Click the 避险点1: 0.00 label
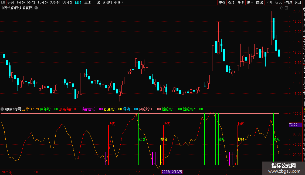 [172, 109]
